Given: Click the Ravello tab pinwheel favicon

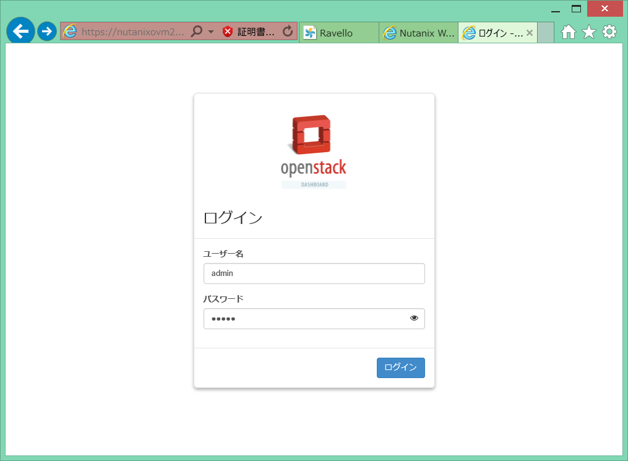Looking at the screenshot, I should [309, 33].
